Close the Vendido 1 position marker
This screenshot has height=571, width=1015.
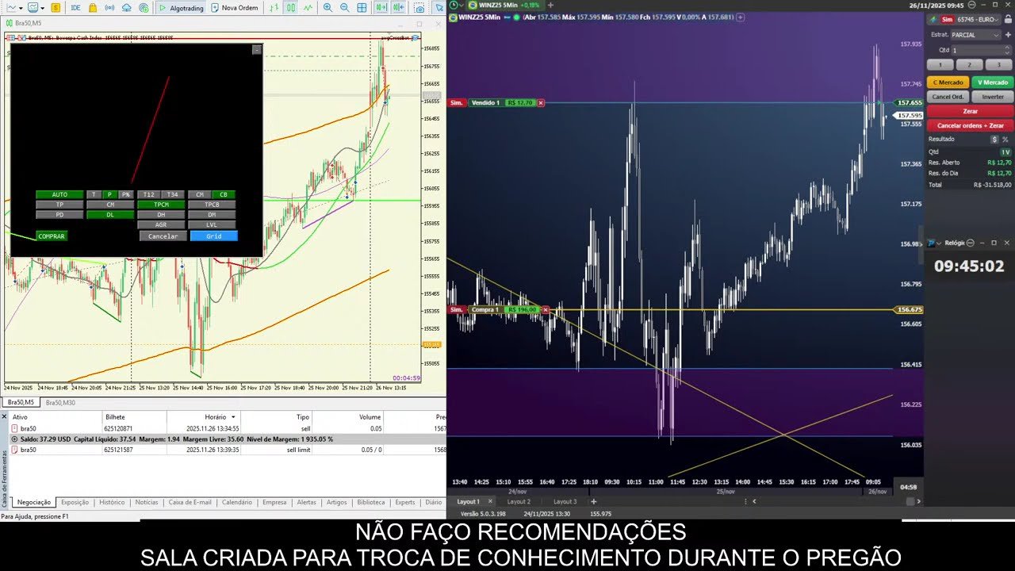(541, 102)
